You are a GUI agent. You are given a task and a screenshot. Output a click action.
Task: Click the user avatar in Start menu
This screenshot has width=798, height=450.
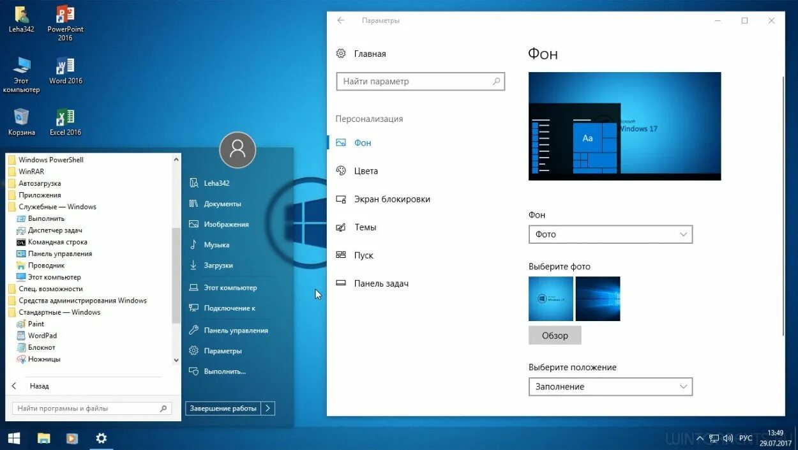(x=237, y=150)
